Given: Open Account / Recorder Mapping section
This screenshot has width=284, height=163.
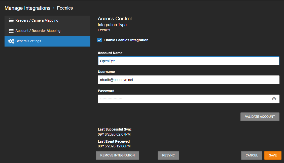Looking at the screenshot, I should coord(47,31).
